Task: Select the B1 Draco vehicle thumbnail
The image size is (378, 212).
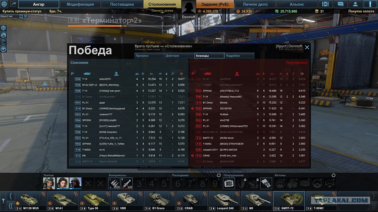Action: click(x=159, y=201)
